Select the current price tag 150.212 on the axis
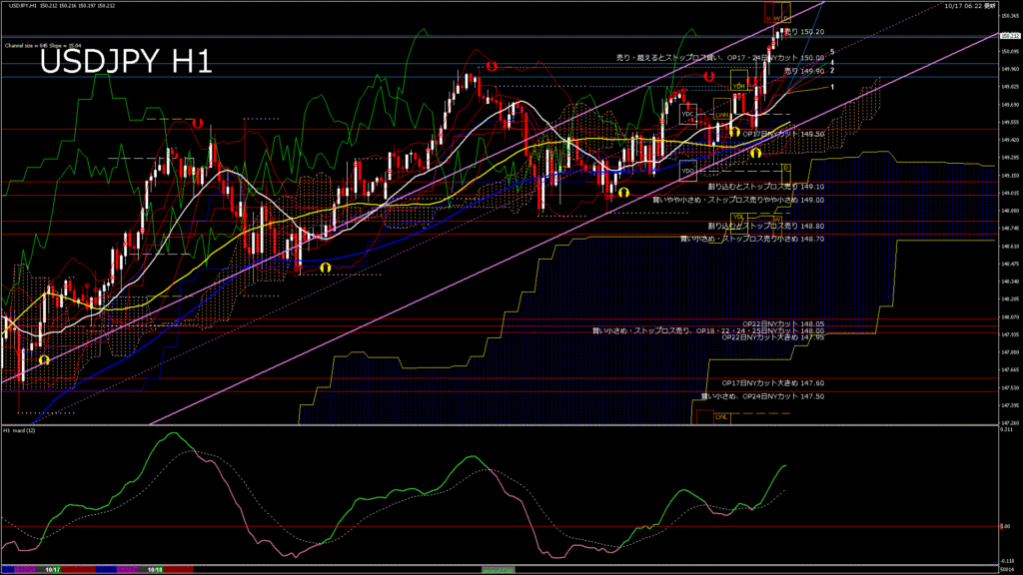 [x=1010, y=36]
